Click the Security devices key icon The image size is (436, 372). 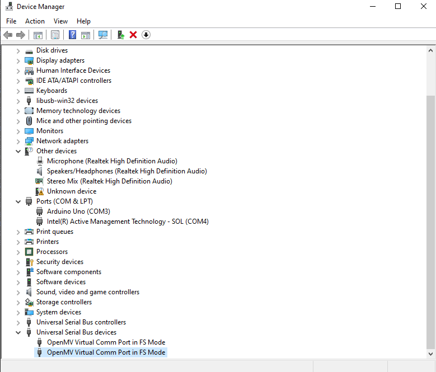click(x=30, y=262)
